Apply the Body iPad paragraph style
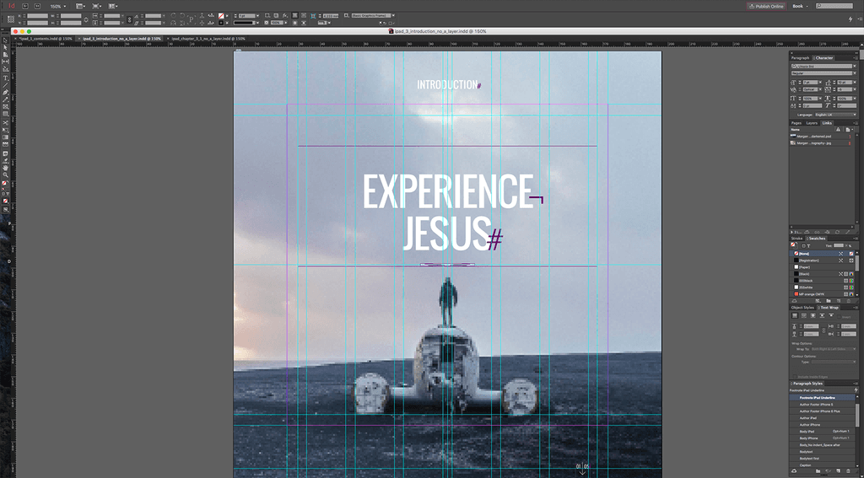The height and width of the screenshot is (478, 864). (x=808, y=431)
